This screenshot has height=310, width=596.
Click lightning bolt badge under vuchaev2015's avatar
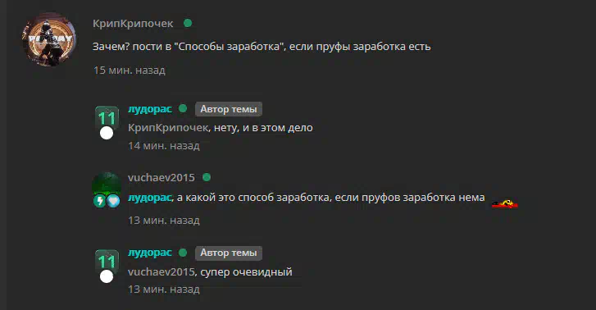(x=99, y=201)
